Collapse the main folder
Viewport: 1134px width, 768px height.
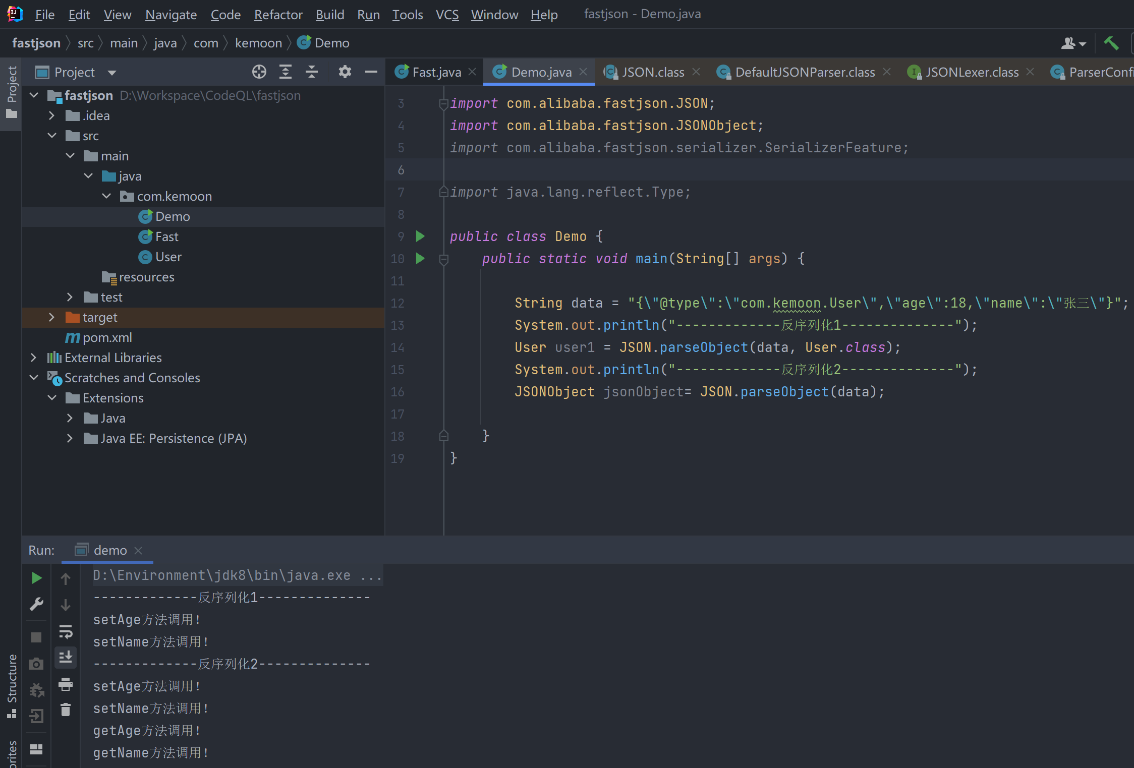coord(70,156)
